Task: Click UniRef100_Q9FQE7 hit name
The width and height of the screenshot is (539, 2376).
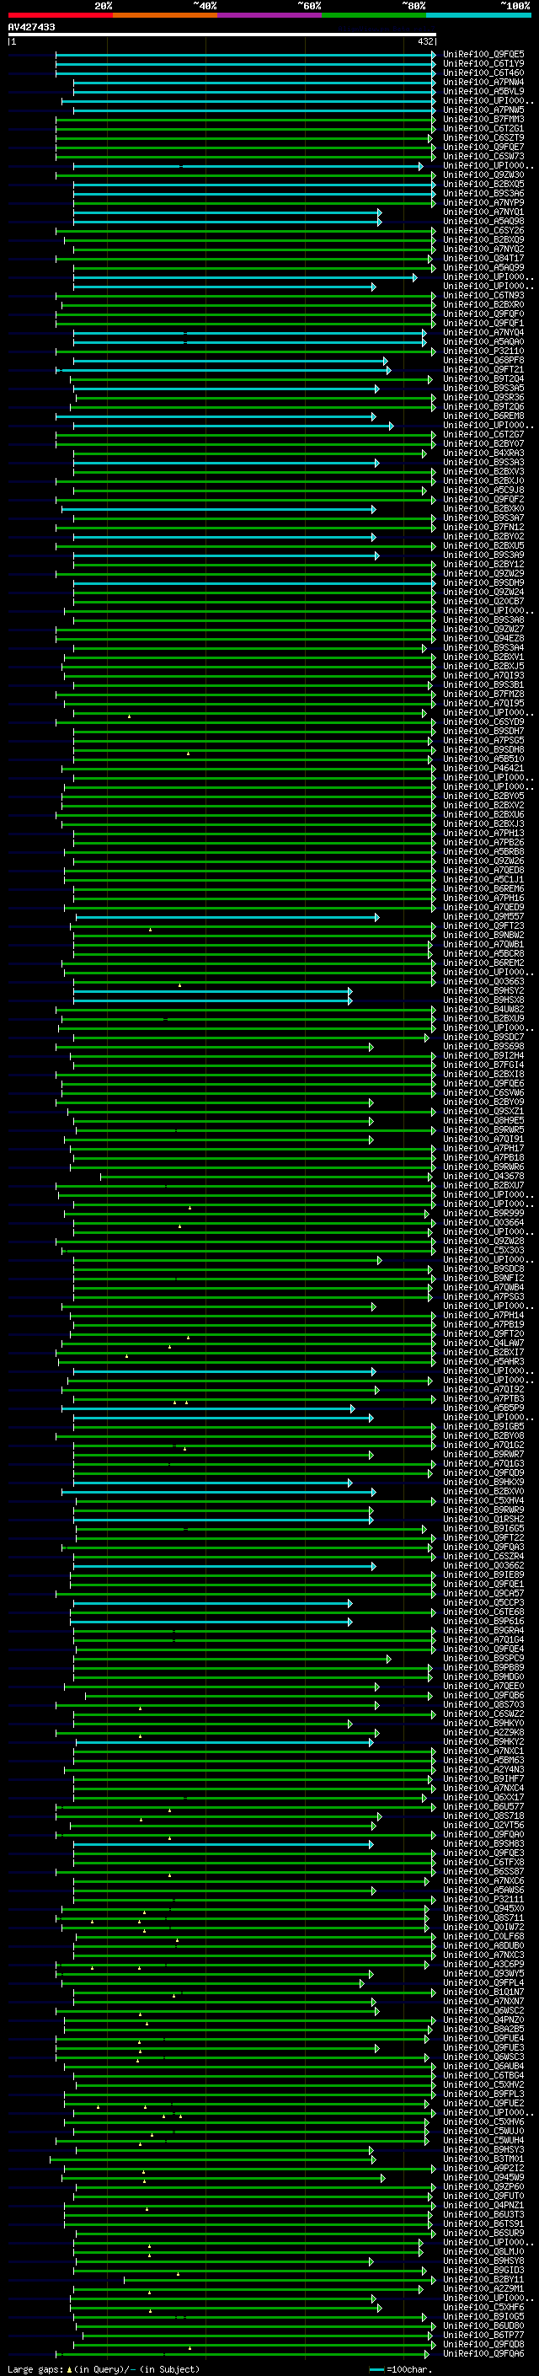Action: (483, 147)
